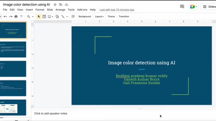Open the Insert menu
Screen dimensions: 216x121
pos(29,10)
